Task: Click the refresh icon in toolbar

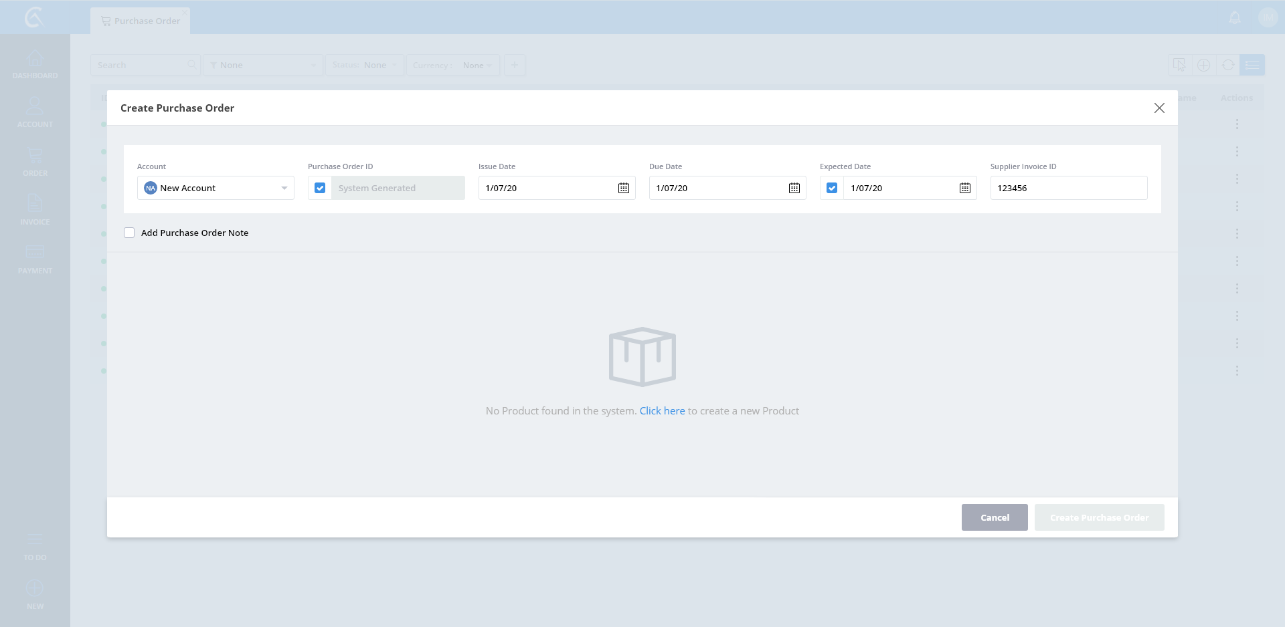Action: [1227, 66]
